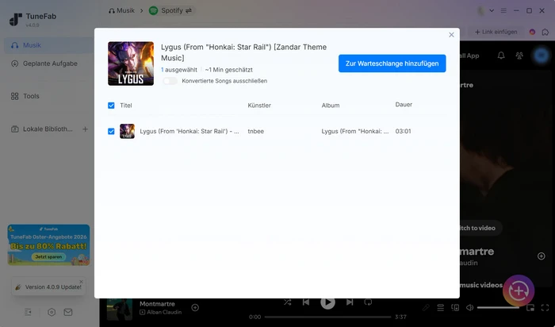555x327 pixels.
Task: Click Link einfügen button
Action: tap(496, 32)
